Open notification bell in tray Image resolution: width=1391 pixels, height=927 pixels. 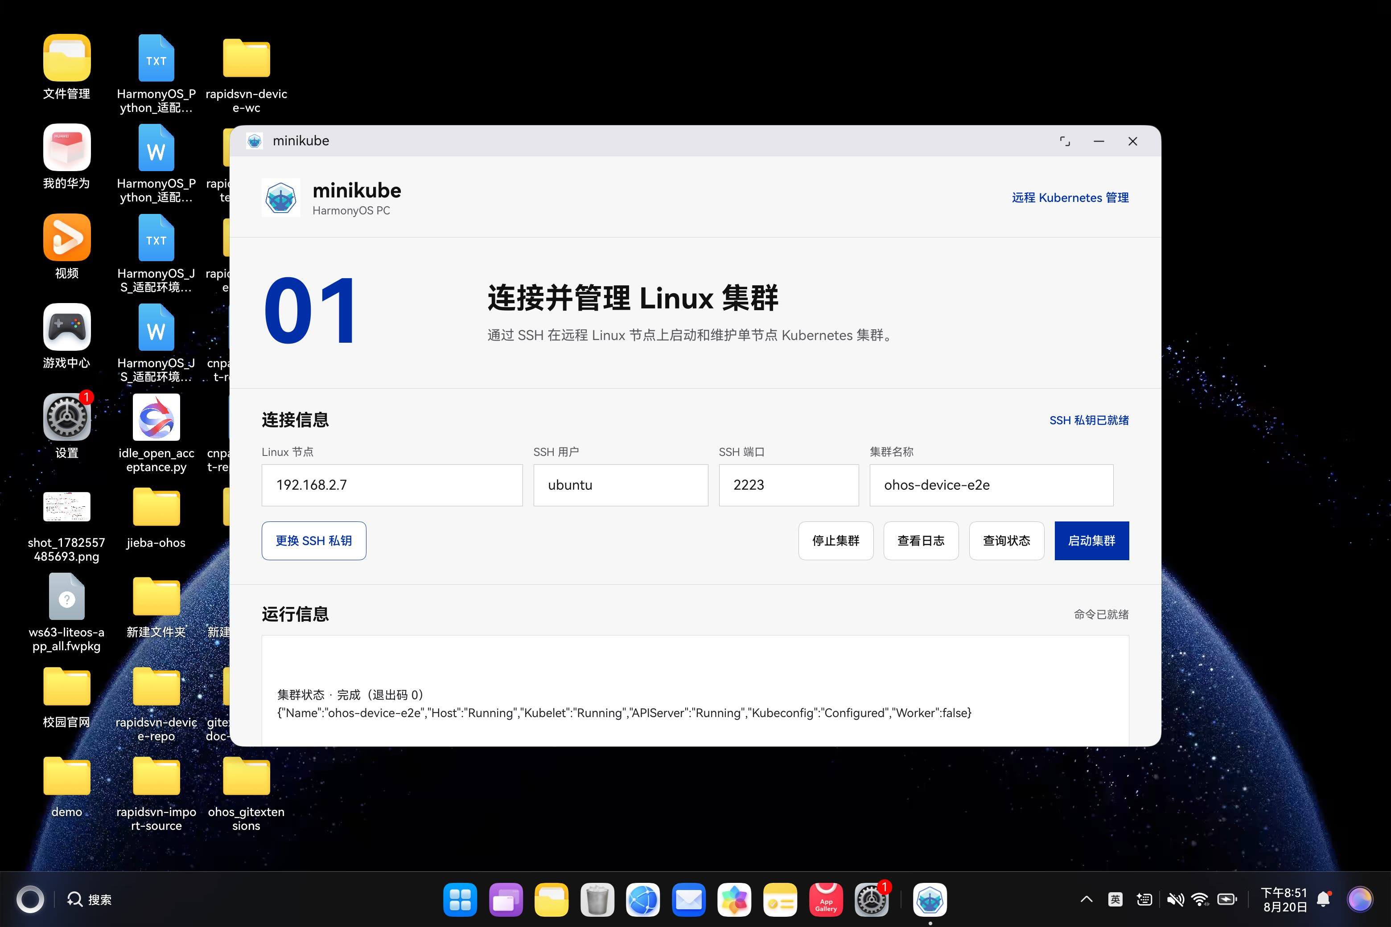tap(1324, 900)
